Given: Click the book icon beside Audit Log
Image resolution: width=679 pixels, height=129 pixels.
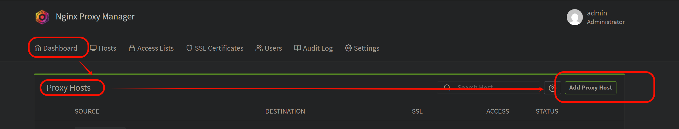Looking at the screenshot, I should click(x=297, y=48).
